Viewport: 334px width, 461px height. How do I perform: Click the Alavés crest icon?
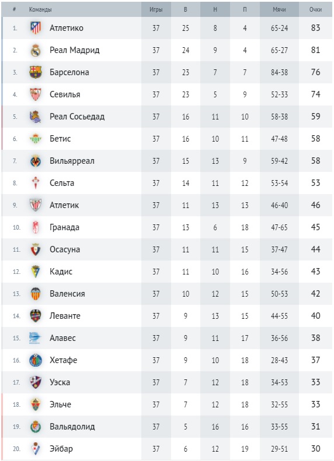[x=35, y=338]
